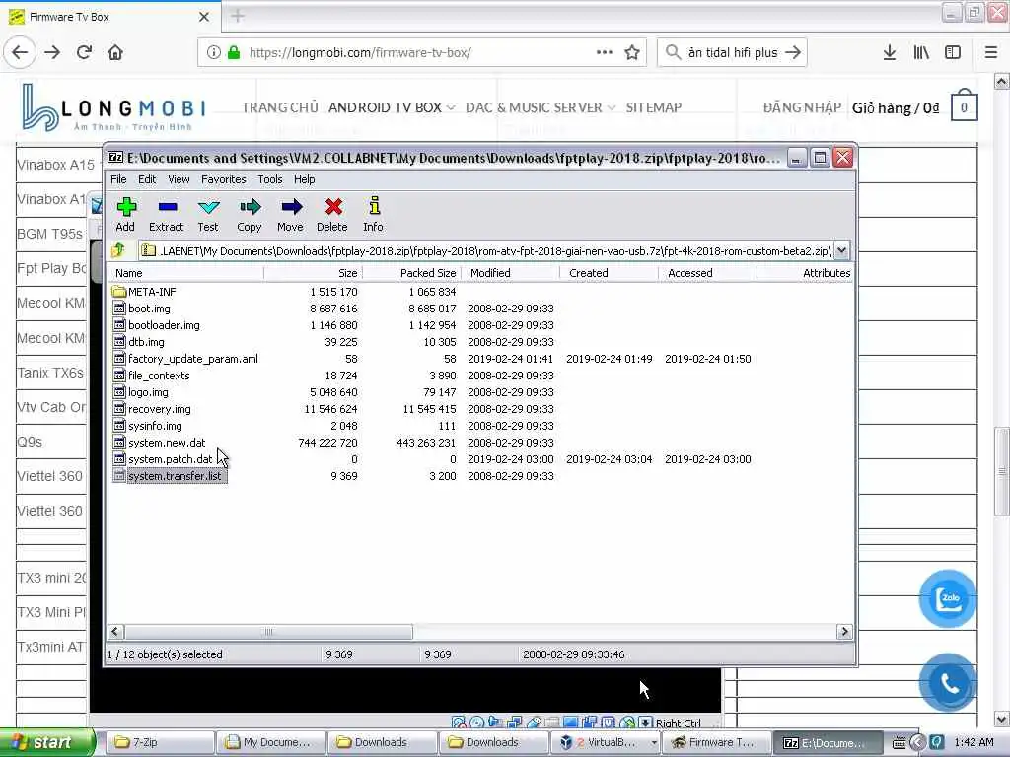Open the browser back arrow
Viewport: 1010px width, 757px height.
tap(20, 52)
